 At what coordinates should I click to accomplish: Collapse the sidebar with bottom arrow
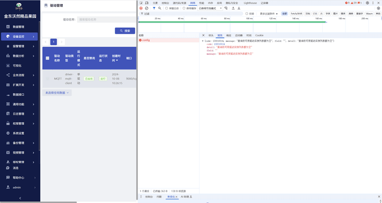pyautogui.click(x=20, y=198)
